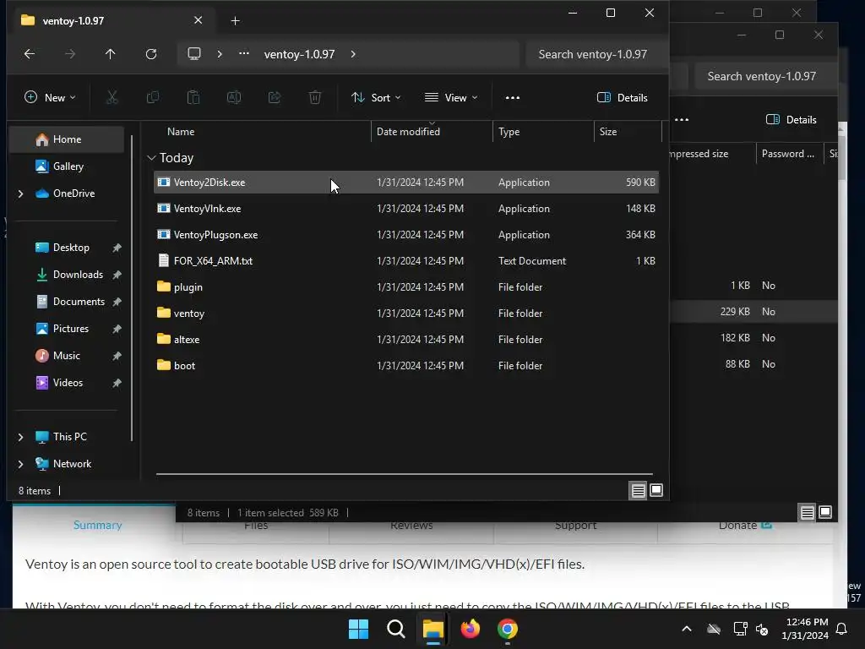
Task: Open the New item dropdown
Action: (50, 98)
